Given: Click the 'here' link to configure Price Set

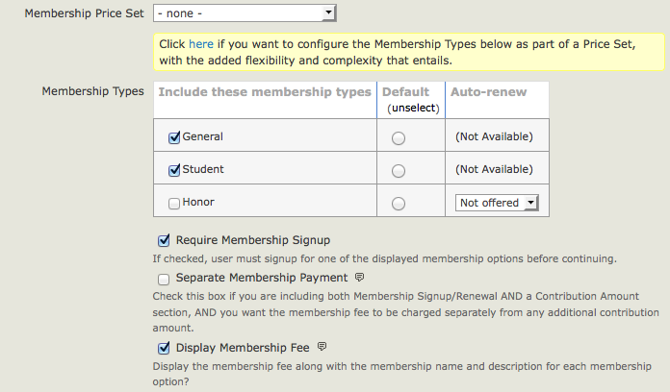Looking at the screenshot, I should (201, 44).
